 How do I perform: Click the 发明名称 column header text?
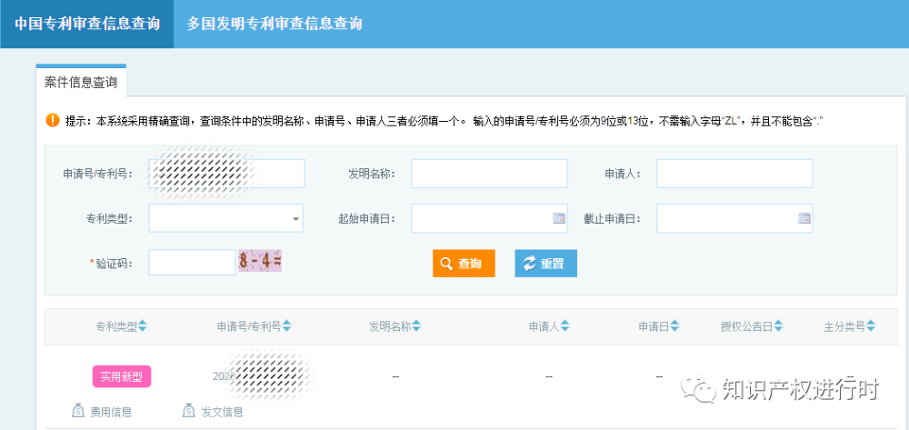pos(390,327)
